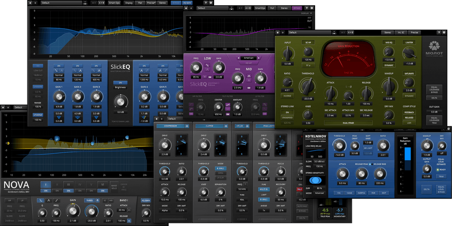This screenshot has height=226, width=452.
Task: Click Nova GAIN knob
Action: [x=73, y=211]
